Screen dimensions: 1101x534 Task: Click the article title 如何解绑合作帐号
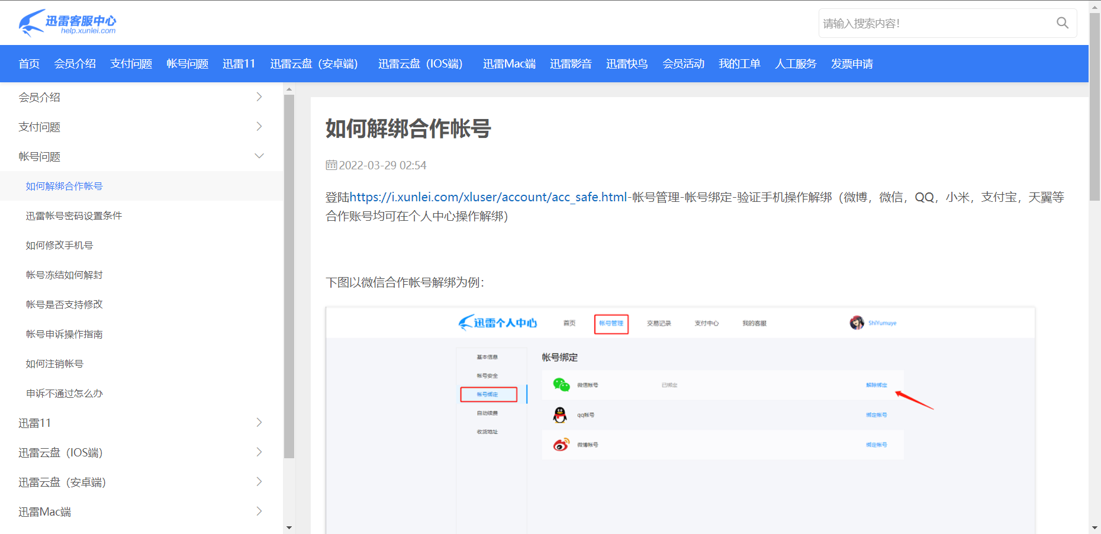click(x=408, y=128)
